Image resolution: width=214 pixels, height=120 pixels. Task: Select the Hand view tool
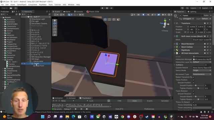click(x=55, y=20)
